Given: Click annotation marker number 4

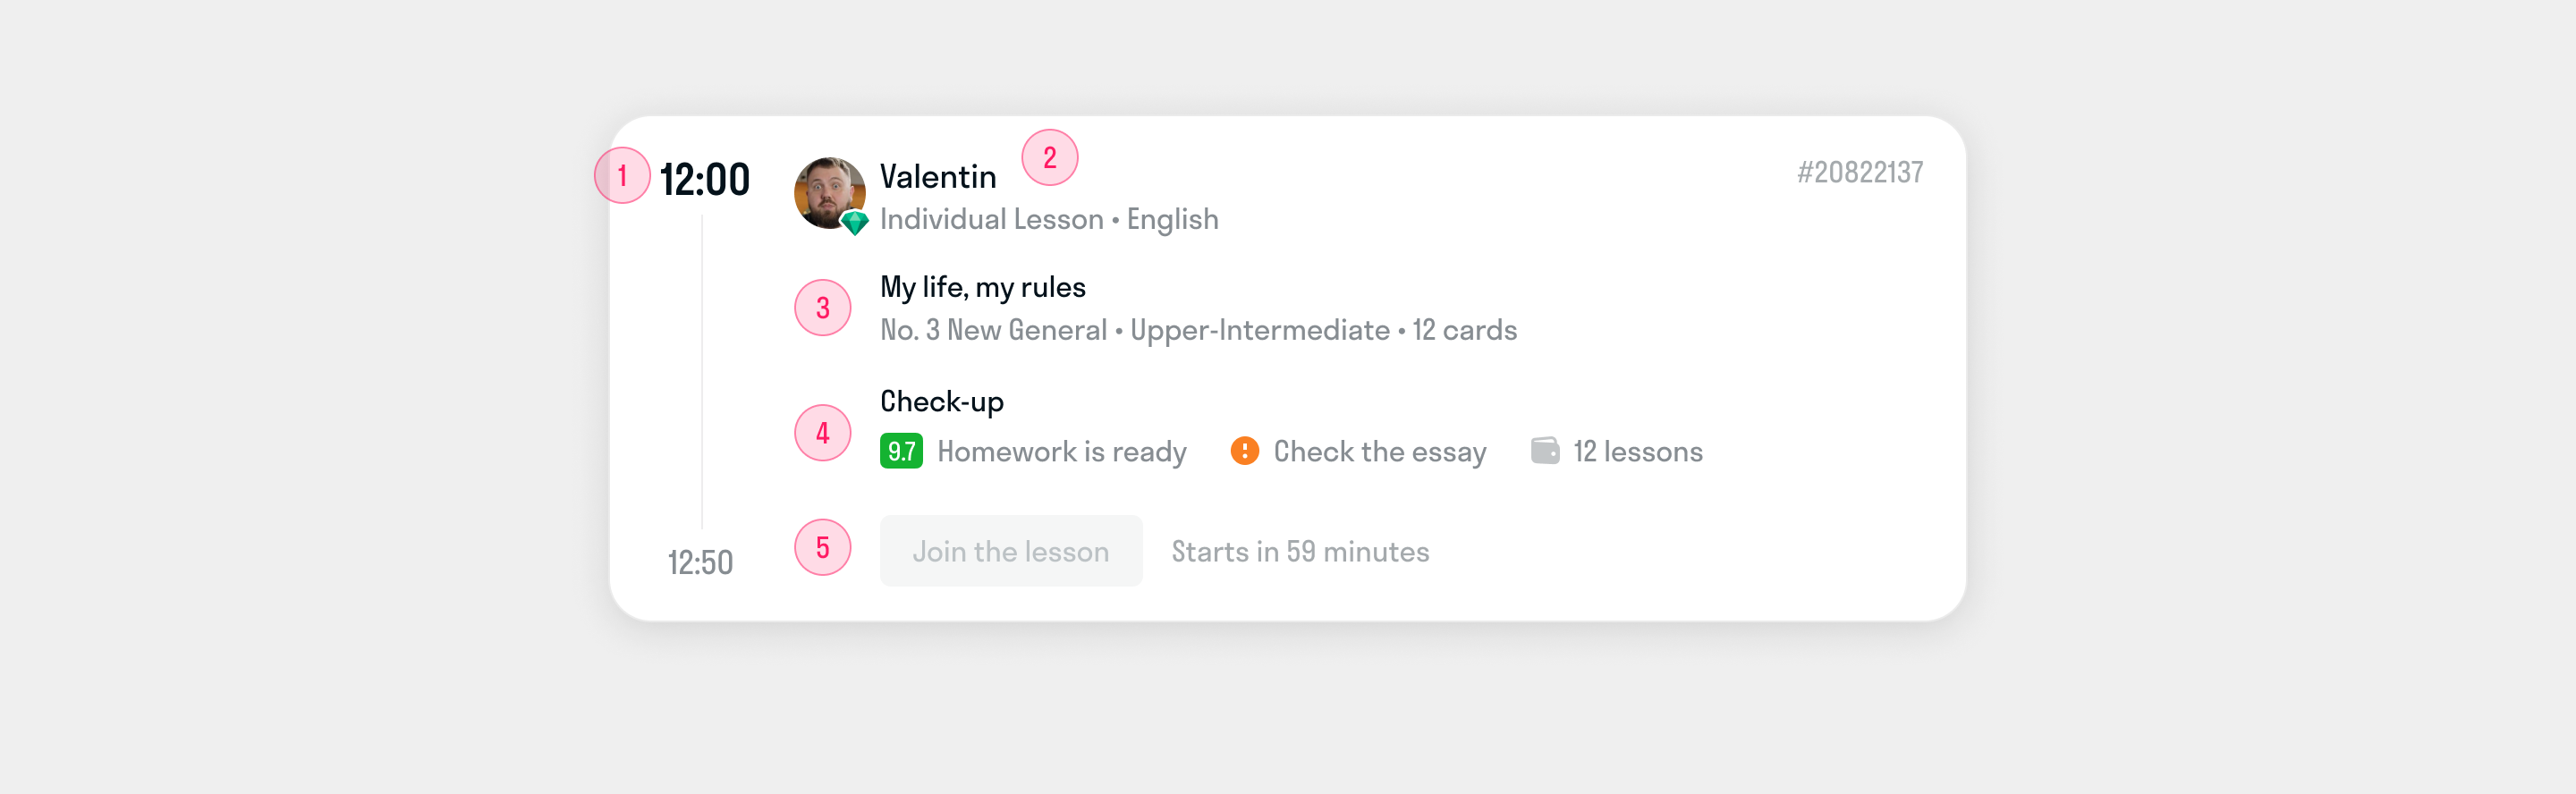Looking at the screenshot, I should (822, 433).
